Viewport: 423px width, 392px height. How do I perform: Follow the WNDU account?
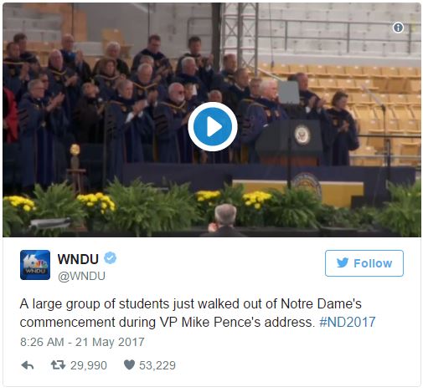[364, 263]
